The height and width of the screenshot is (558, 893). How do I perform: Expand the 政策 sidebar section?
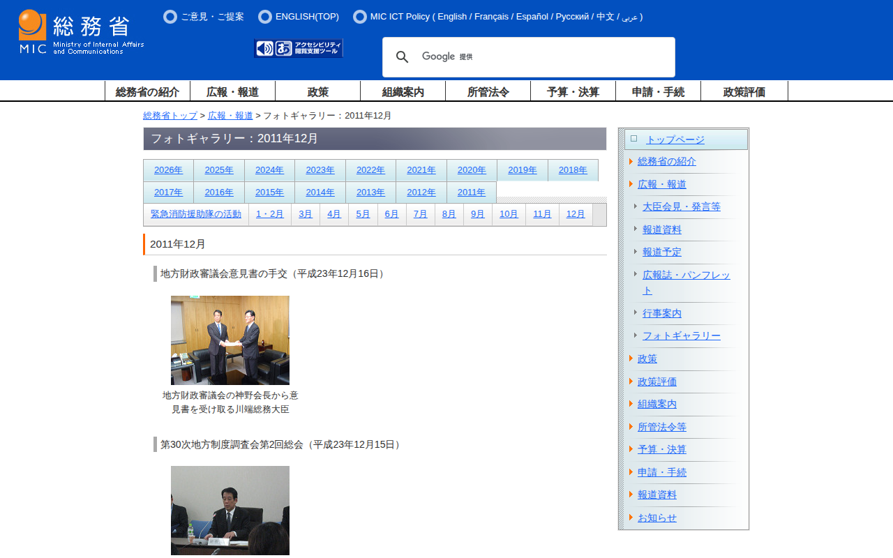tap(631, 359)
